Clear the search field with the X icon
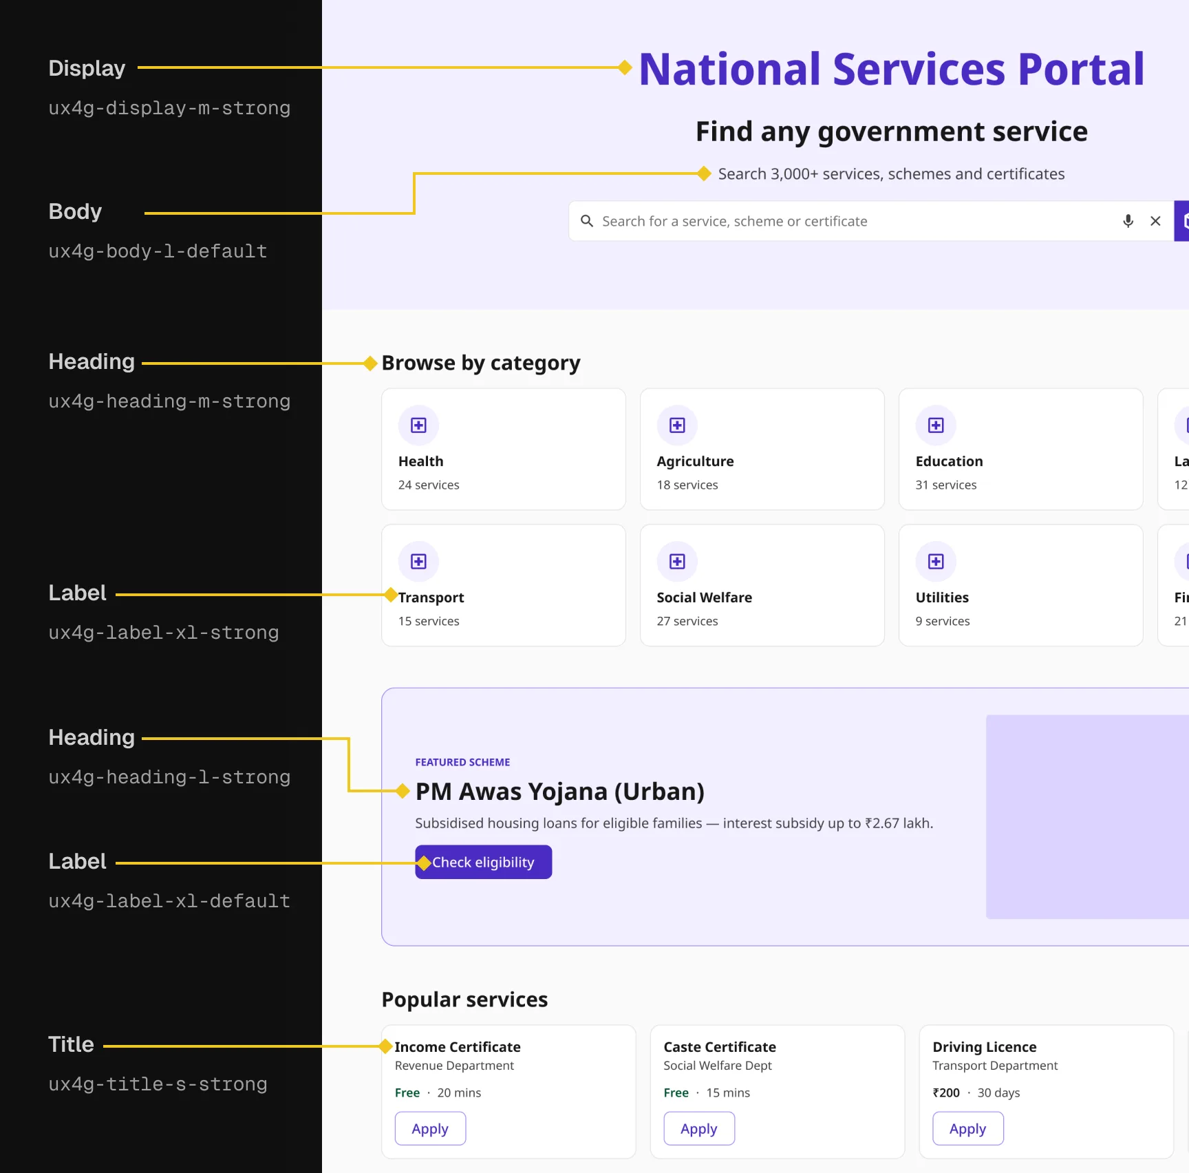 point(1155,221)
